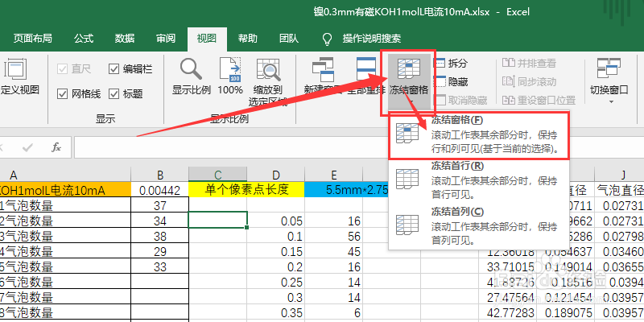Select column D header
This screenshot has height=322, width=644.
pyautogui.click(x=275, y=175)
